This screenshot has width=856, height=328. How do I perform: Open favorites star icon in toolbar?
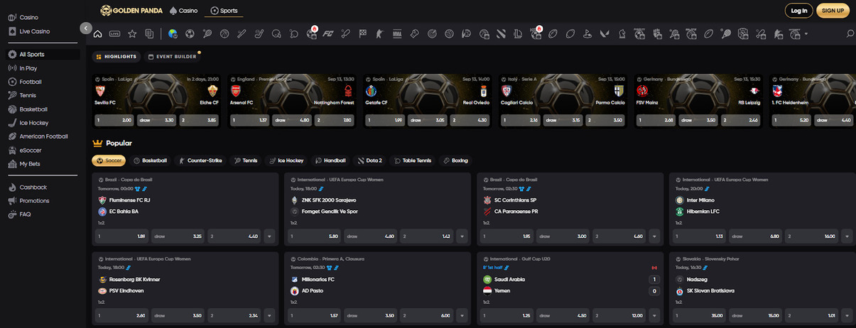point(132,33)
